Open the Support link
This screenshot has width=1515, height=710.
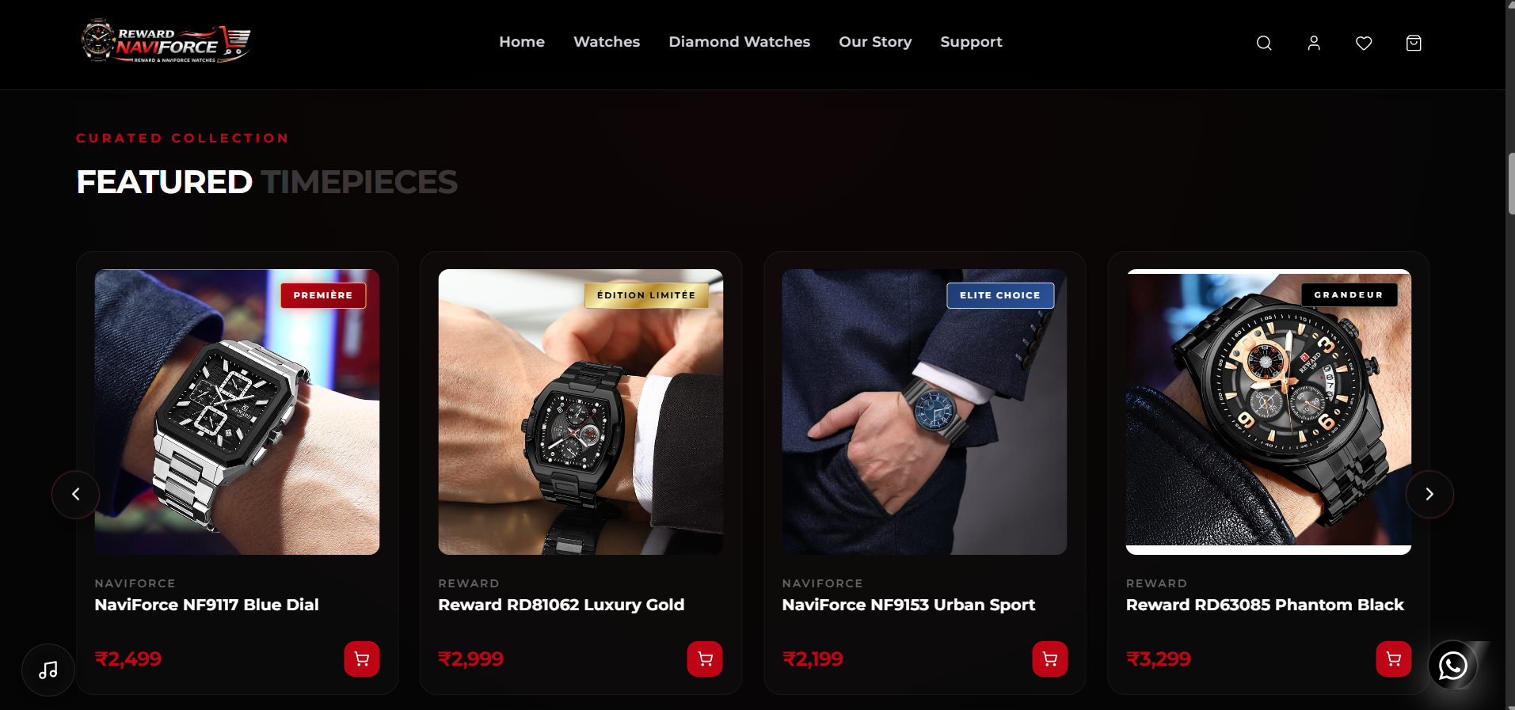click(x=971, y=42)
